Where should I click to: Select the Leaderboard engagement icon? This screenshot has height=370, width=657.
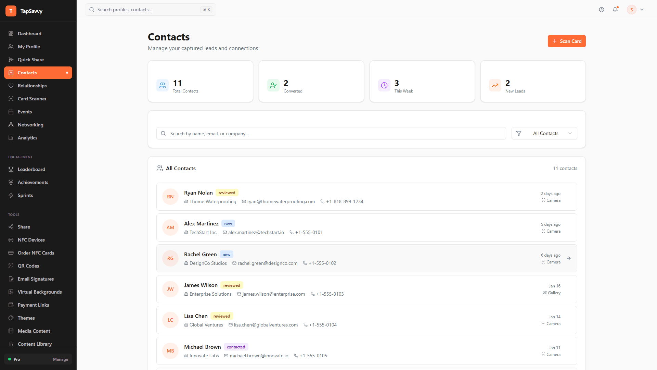pos(11,169)
